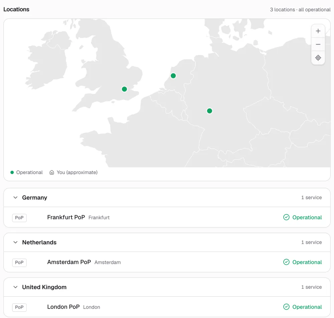Click the green Operational legend dot
The image size is (334, 318).
click(12, 172)
